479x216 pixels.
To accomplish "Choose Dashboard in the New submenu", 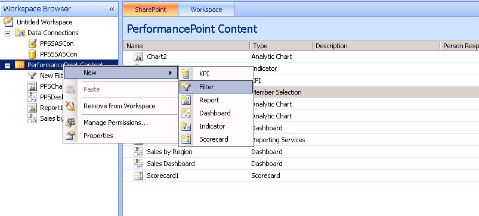I will pos(216,113).
